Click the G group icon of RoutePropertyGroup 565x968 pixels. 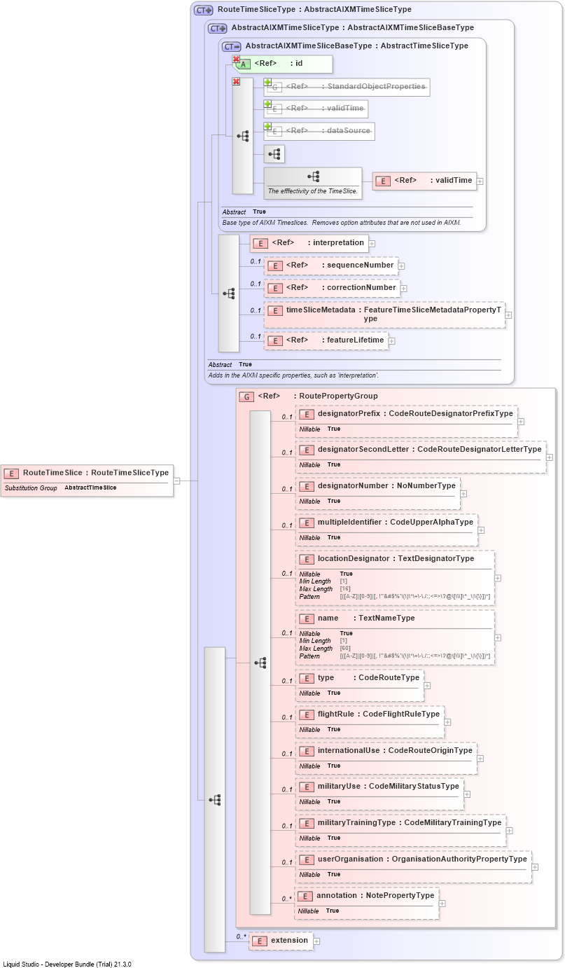click(246, 396)
